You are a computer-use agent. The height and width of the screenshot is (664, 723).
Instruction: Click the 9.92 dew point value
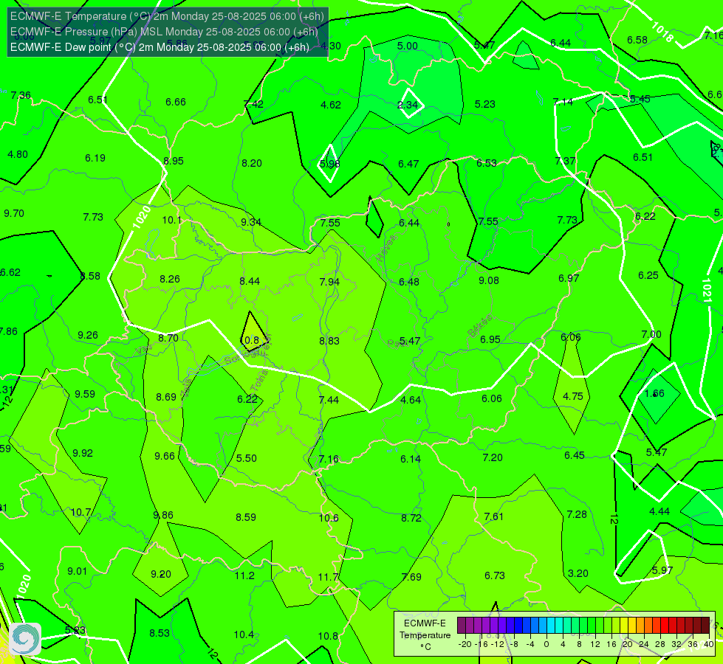tap(83, 454)
